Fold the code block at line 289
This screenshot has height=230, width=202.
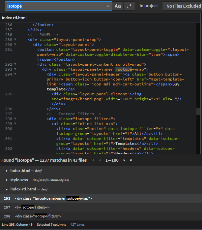(x=15, y=40)
